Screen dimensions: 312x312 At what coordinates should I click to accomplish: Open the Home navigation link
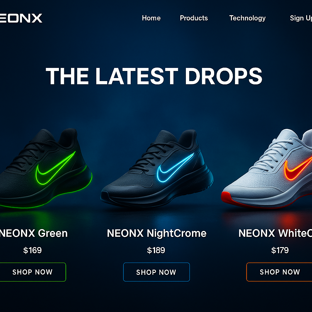[x=151, y=18]
